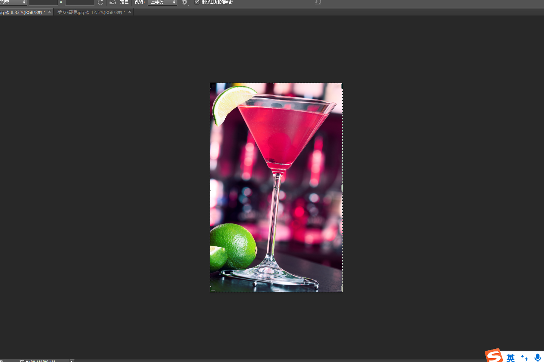Viewport: 544px width, 362px height.
Task: Open crop settings gear icon
Action: pos(185,2)
